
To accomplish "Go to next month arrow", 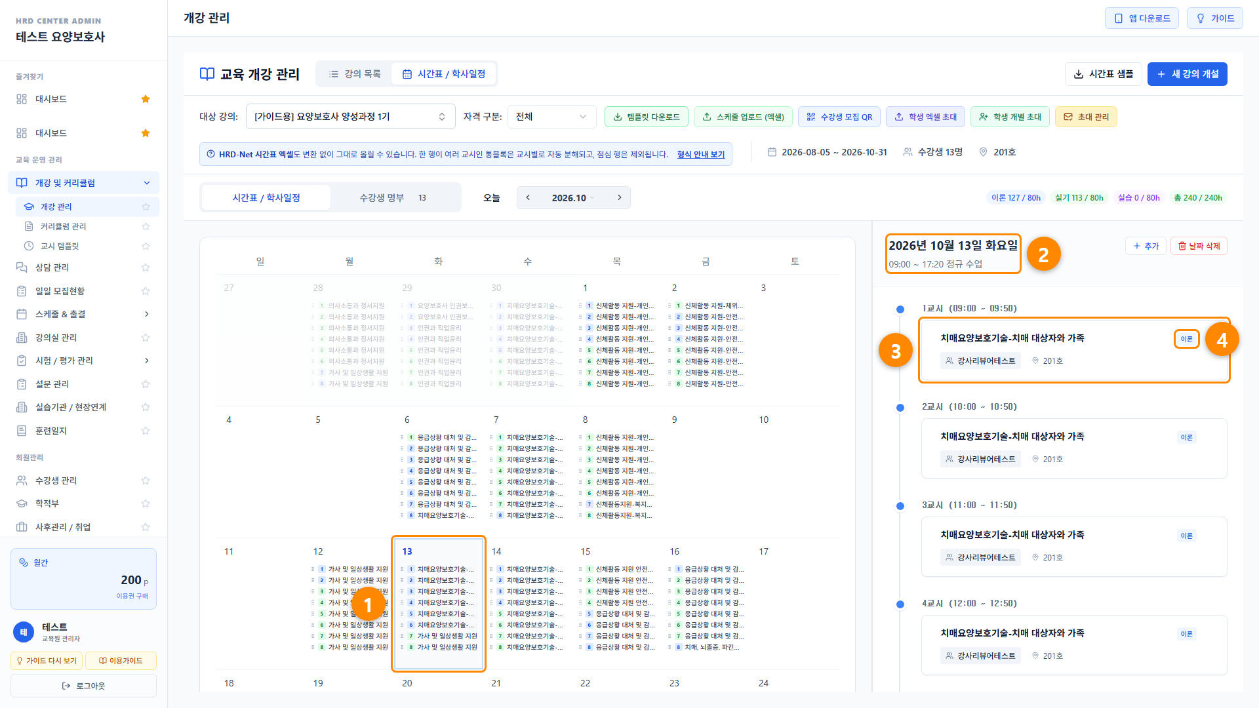I will click(x=619, y=197).
